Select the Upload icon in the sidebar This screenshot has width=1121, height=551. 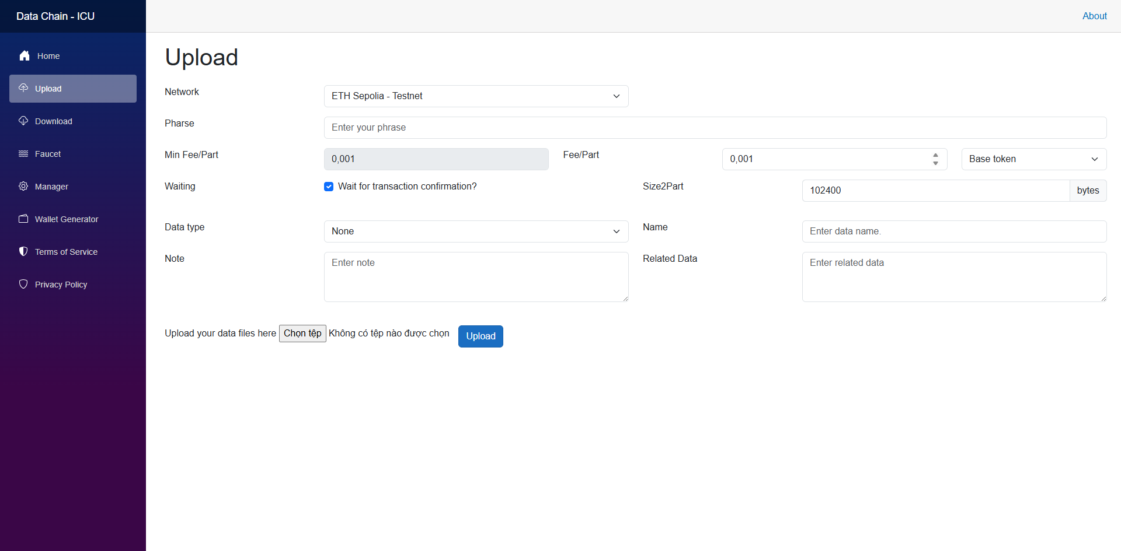point(23,88)
